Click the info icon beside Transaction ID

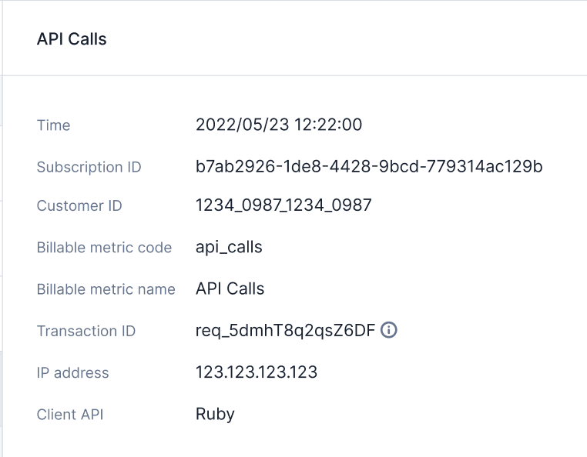click(x=390, y=331)
